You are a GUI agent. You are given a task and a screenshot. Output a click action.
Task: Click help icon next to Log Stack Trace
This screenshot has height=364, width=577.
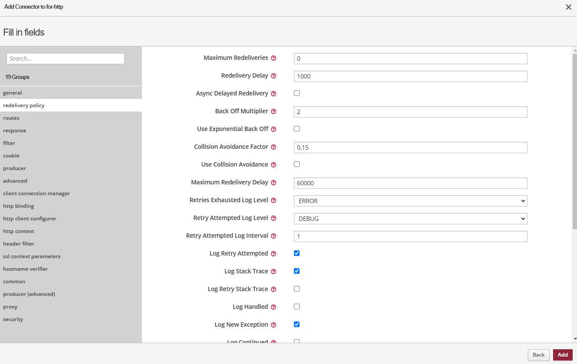pos(274,272)
